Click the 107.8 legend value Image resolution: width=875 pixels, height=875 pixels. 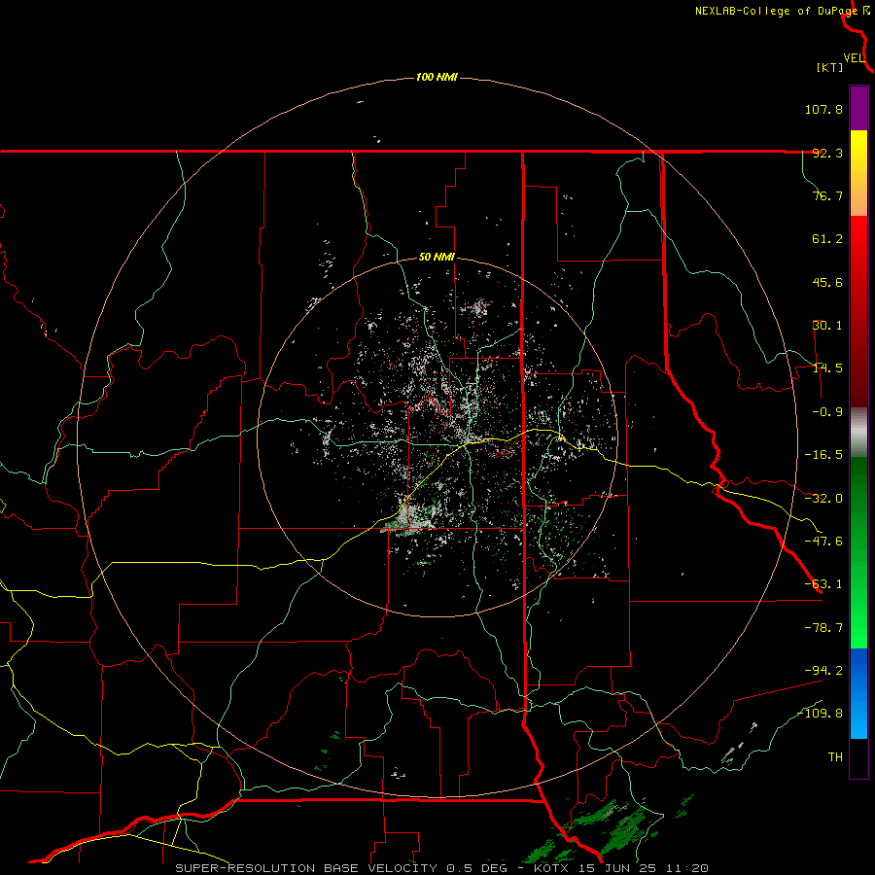pos(823,109)
